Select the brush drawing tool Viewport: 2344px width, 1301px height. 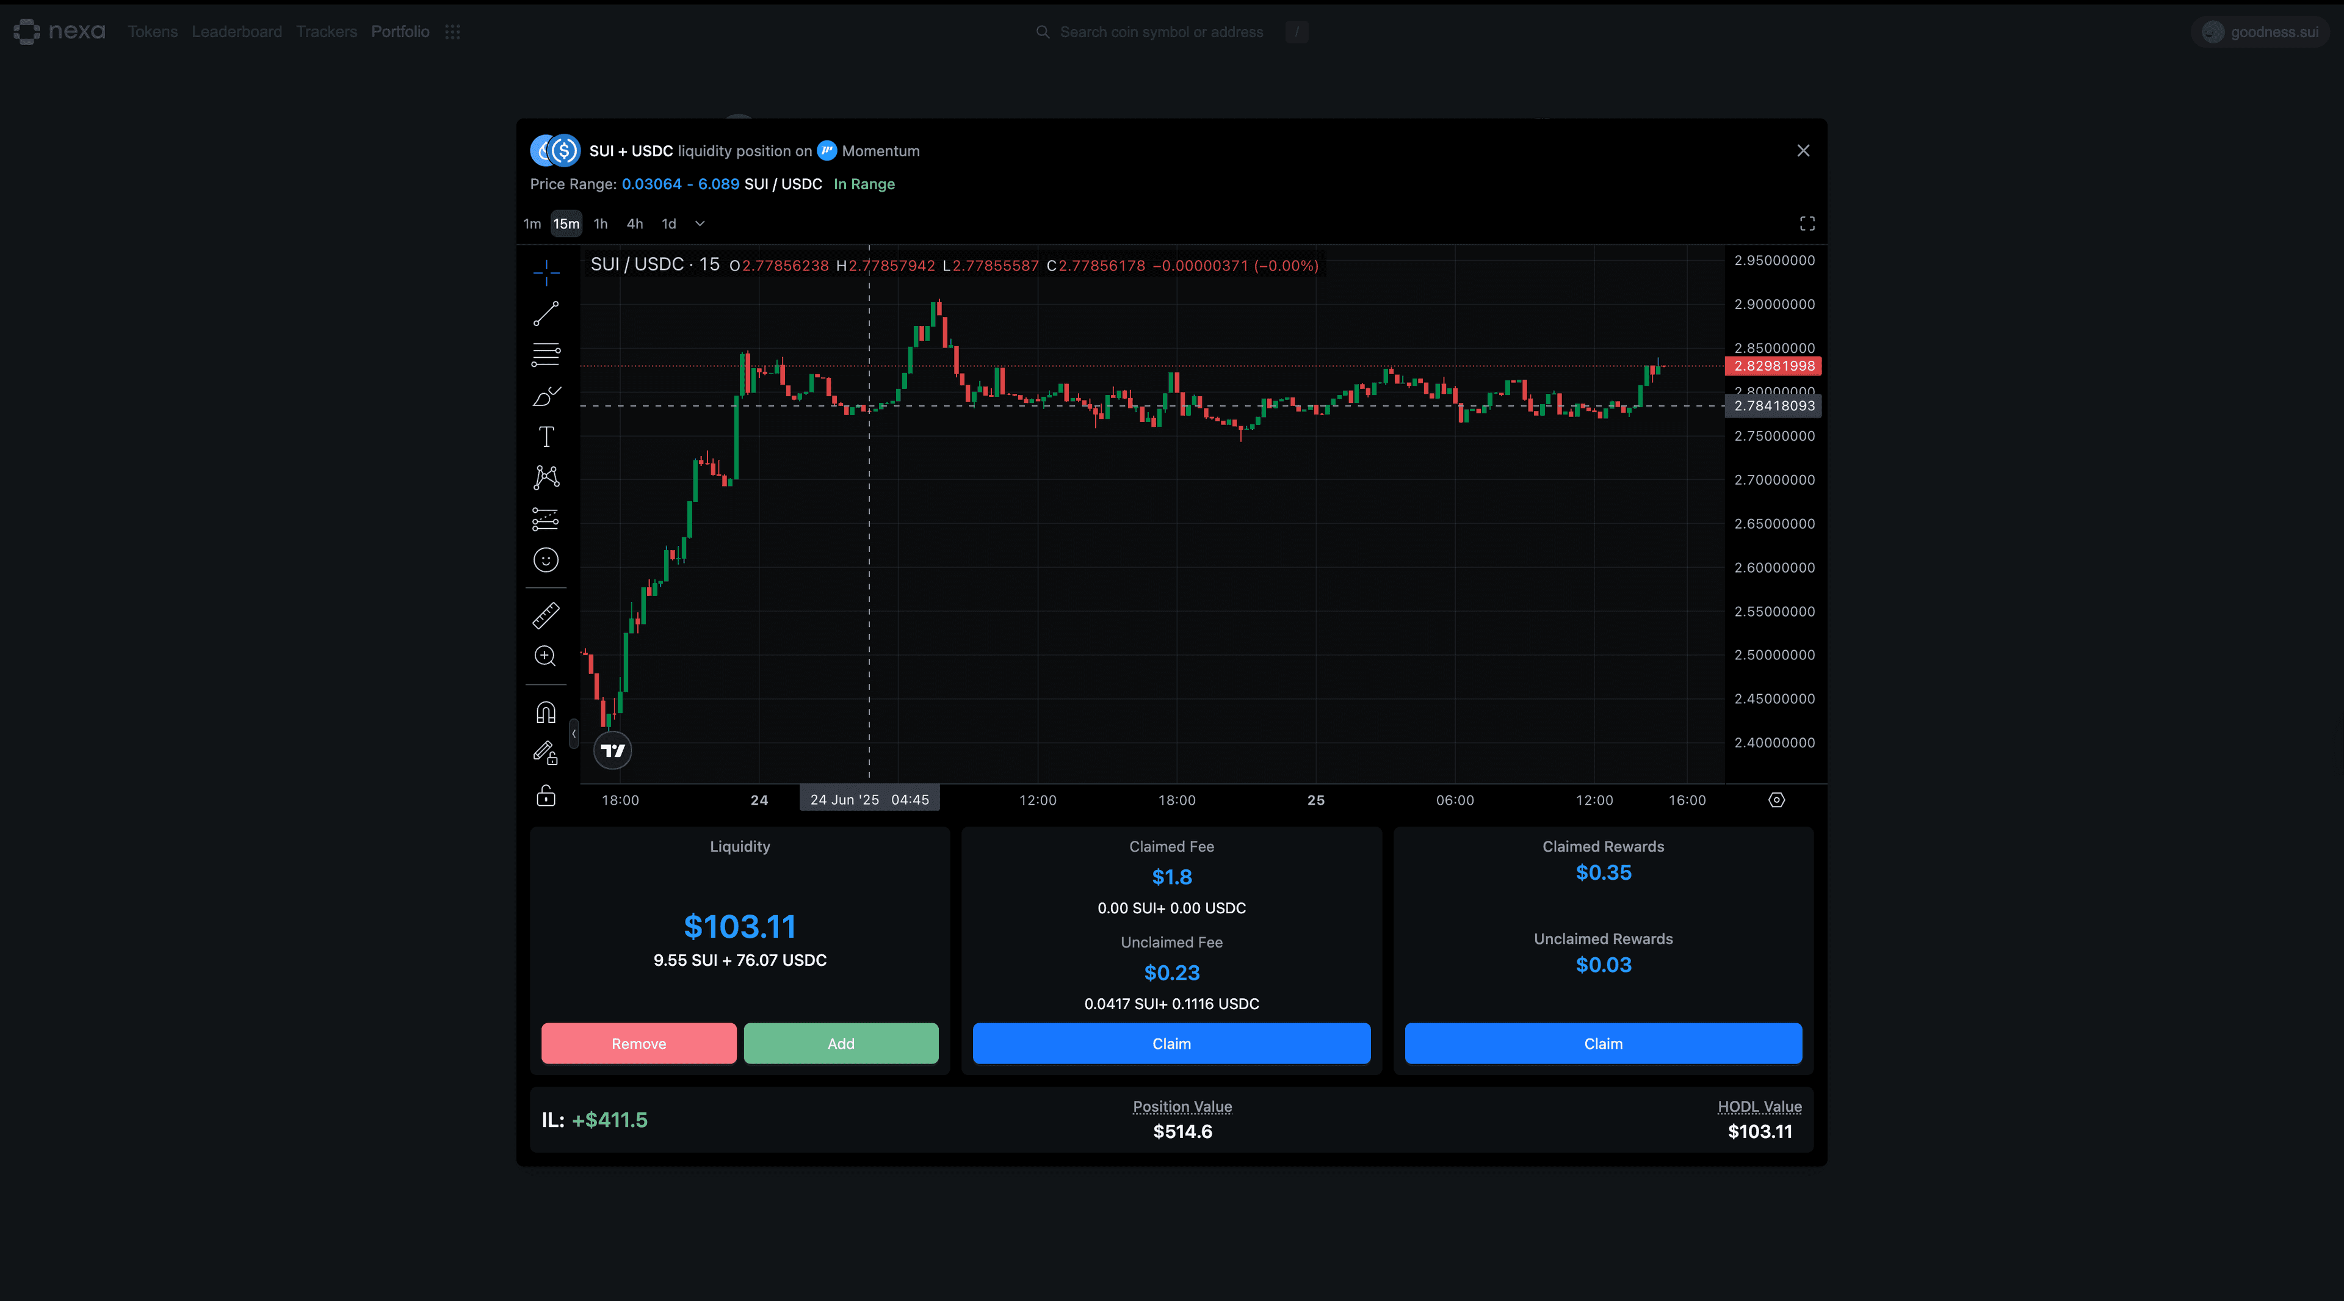pos(546,397)
